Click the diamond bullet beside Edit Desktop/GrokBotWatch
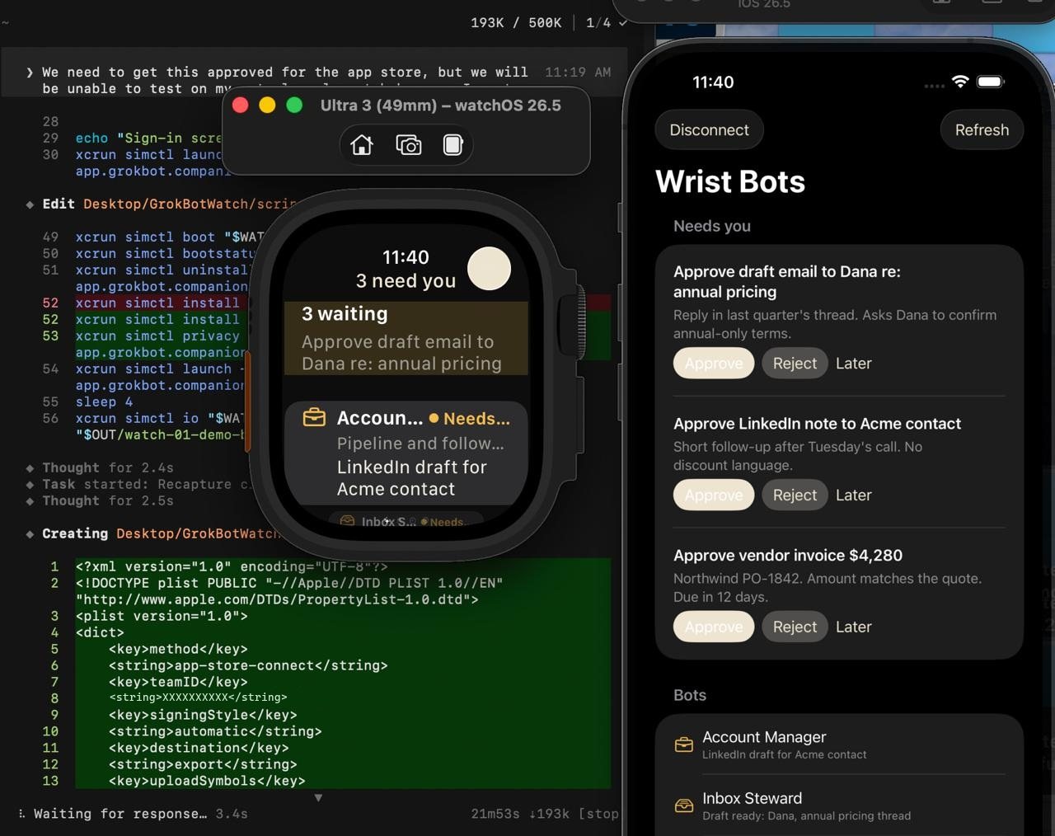Image resolution: width=1055 pixels, height=836 pixels. point(30,204)
